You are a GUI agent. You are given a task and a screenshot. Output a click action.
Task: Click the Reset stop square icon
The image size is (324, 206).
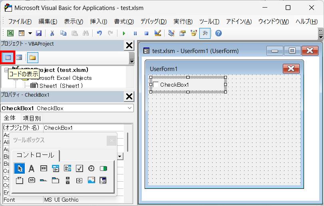click(146, 33)
